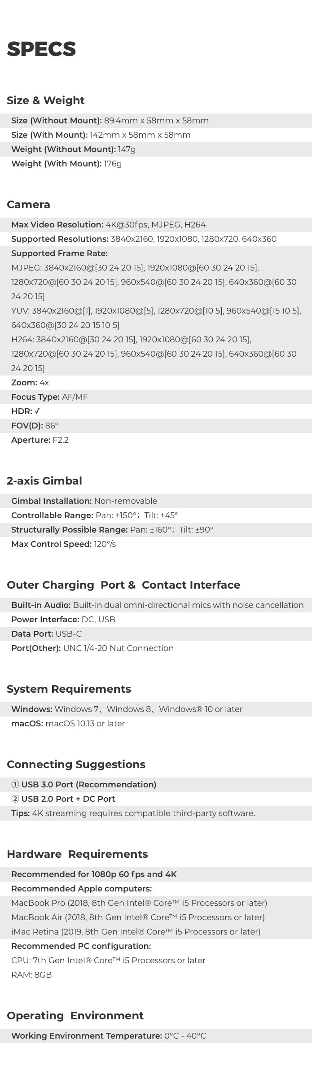312x1079 pixels.
Task: Click the Camera section heading
Action: (x=28, y=205)
